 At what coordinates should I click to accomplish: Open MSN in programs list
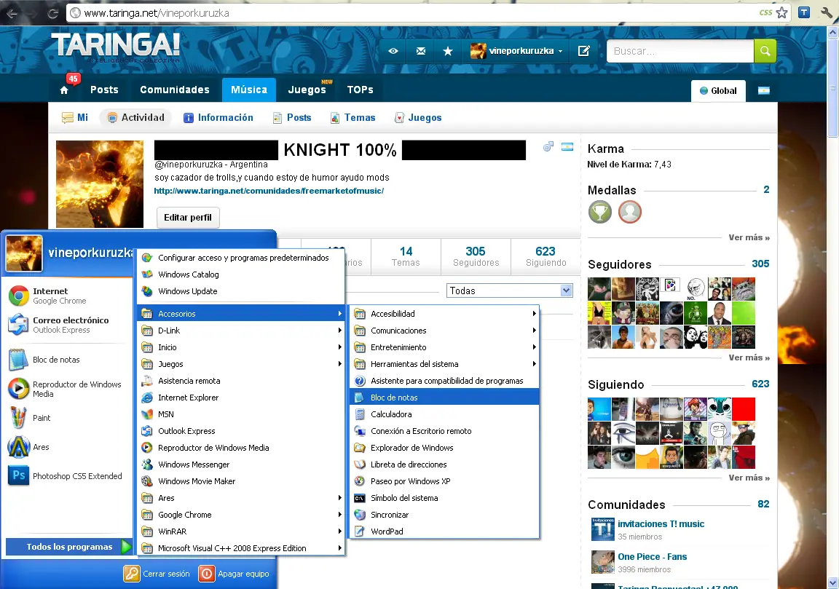coord(241,414)
